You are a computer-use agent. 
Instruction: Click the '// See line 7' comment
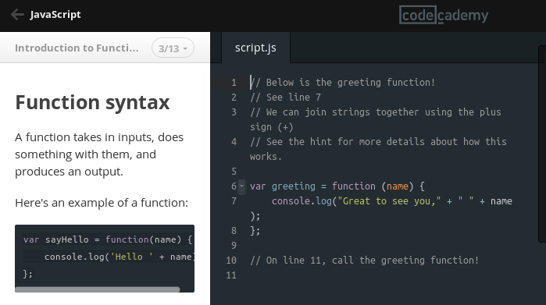[x=286, y=98]
